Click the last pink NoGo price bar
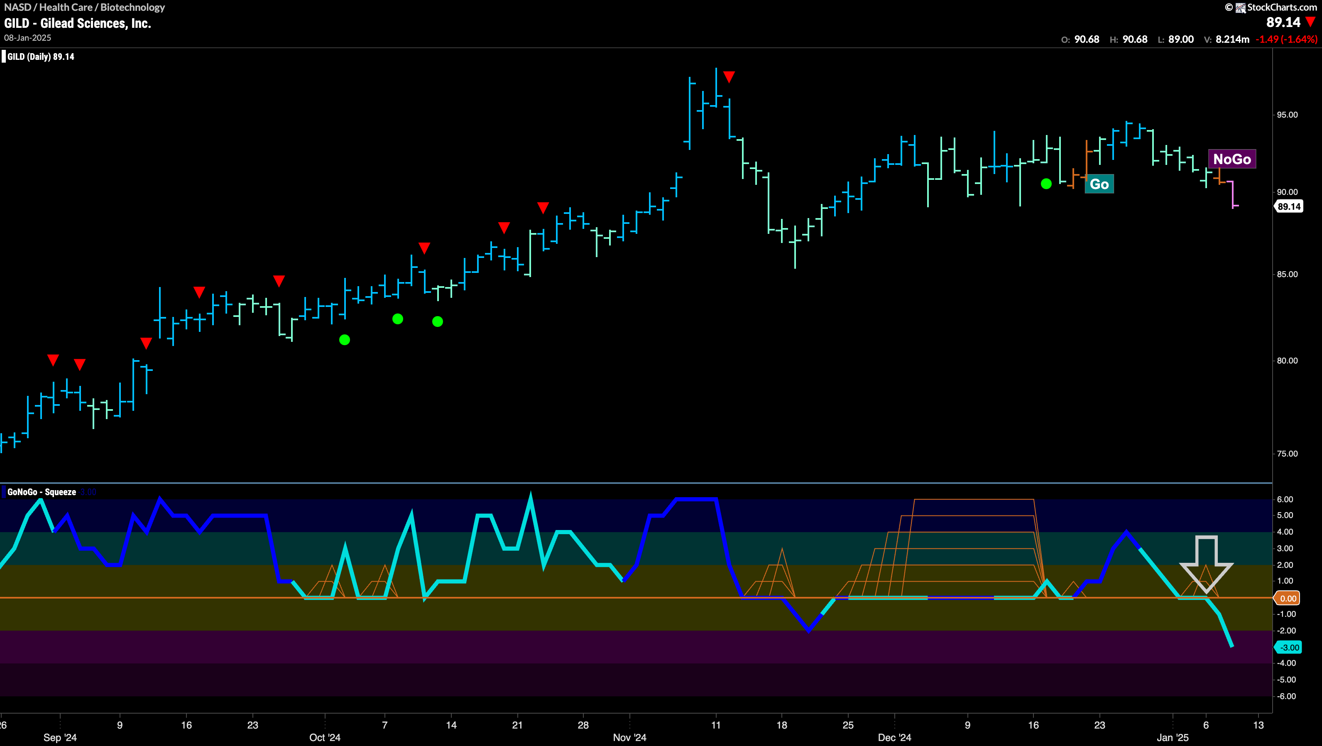This screenshot has height=746, width=1322. click(x=1233, y=194)
